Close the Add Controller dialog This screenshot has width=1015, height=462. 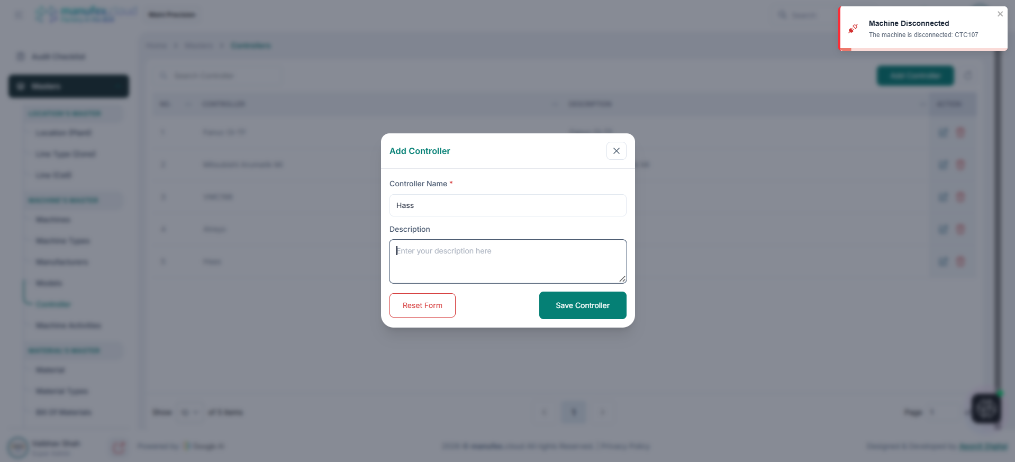point(616,151)
